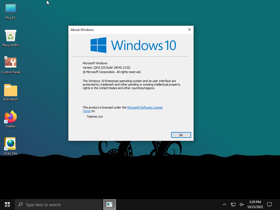Open the taskbar clock and date
280x210 pixels.
tap(255, 204)
